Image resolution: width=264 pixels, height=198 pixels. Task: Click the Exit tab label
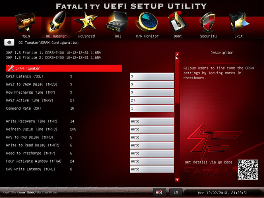(x=238, y=36)
